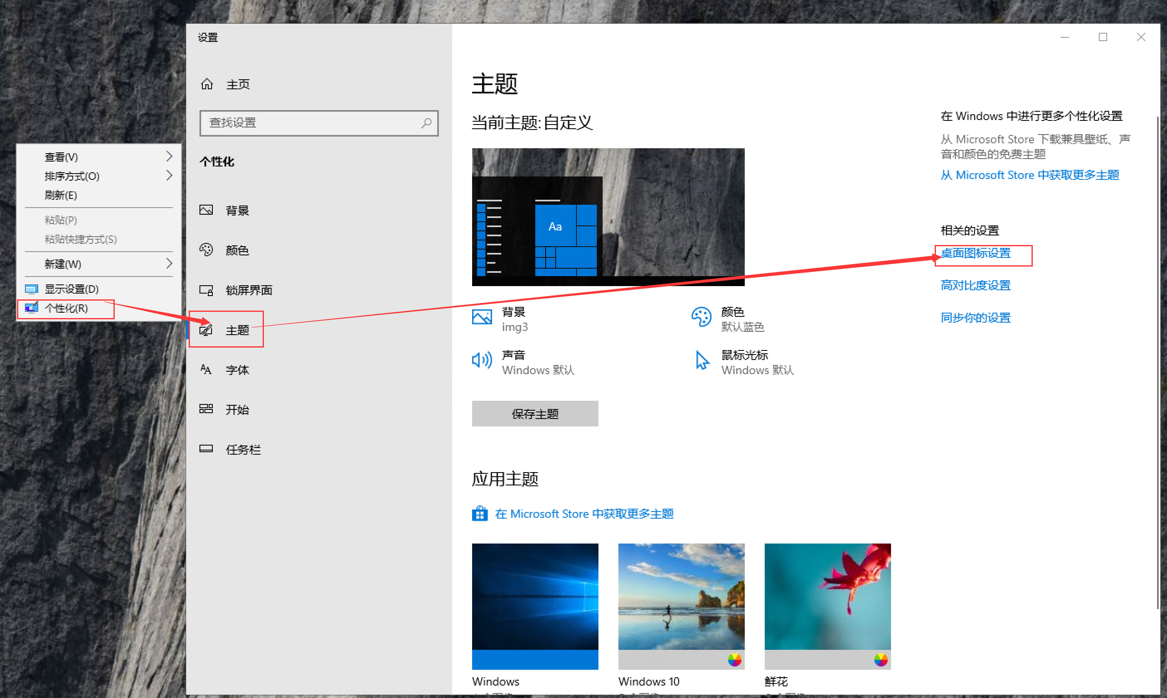1167x698 pixels.
Task: Click the 个性化 icon in context menu
Action: (x=31, y=308)
